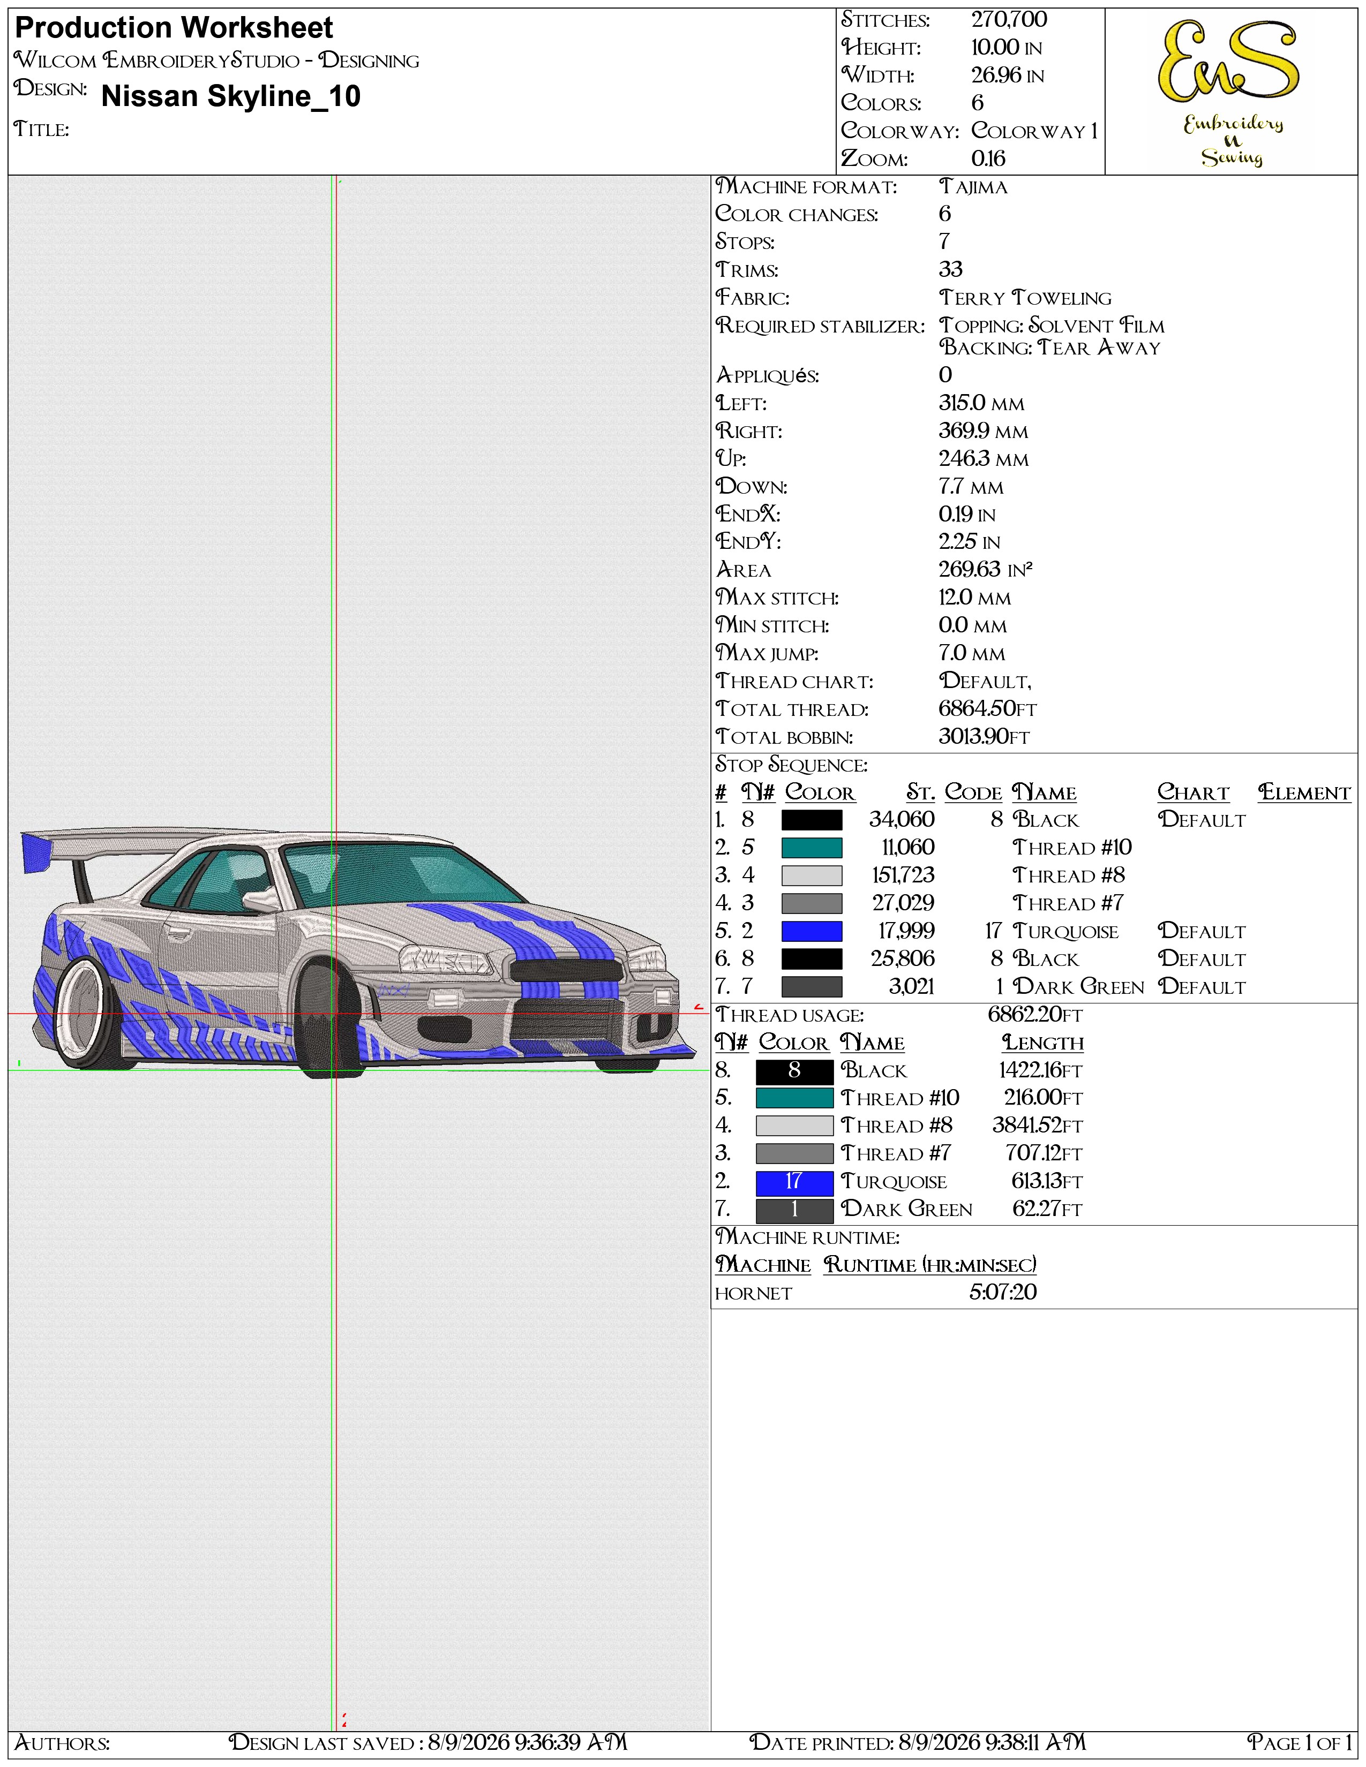Click "Wilcom EmbroideryStudio - Designing" subtitle
The height and width of the screenshot is (1767, 1366).
click(x=217, y=61)
